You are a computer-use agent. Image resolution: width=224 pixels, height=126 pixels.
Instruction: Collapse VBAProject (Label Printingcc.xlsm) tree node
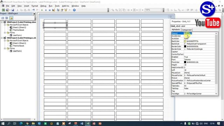click(2, 38)
